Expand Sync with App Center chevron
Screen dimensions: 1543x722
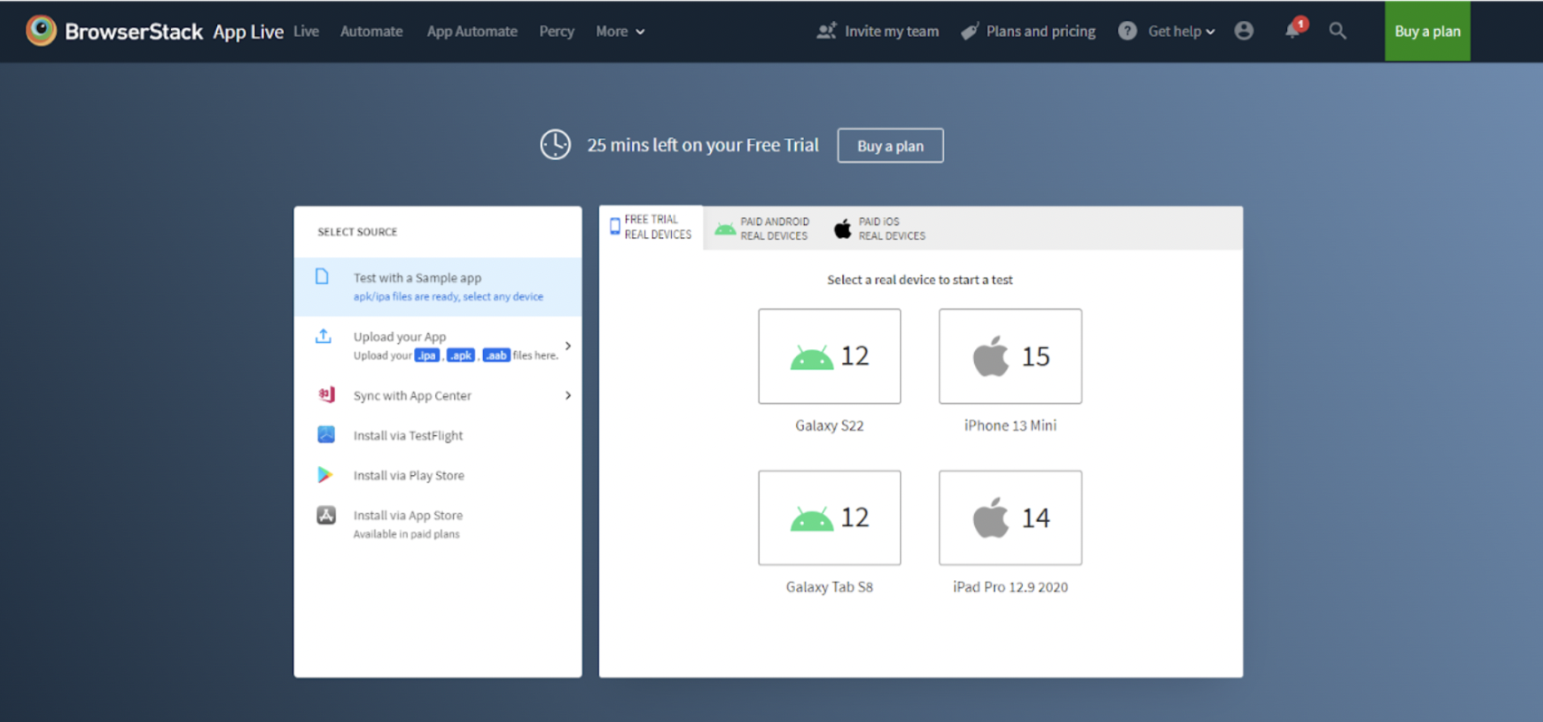pyautogui.click(x=568, y=395)
